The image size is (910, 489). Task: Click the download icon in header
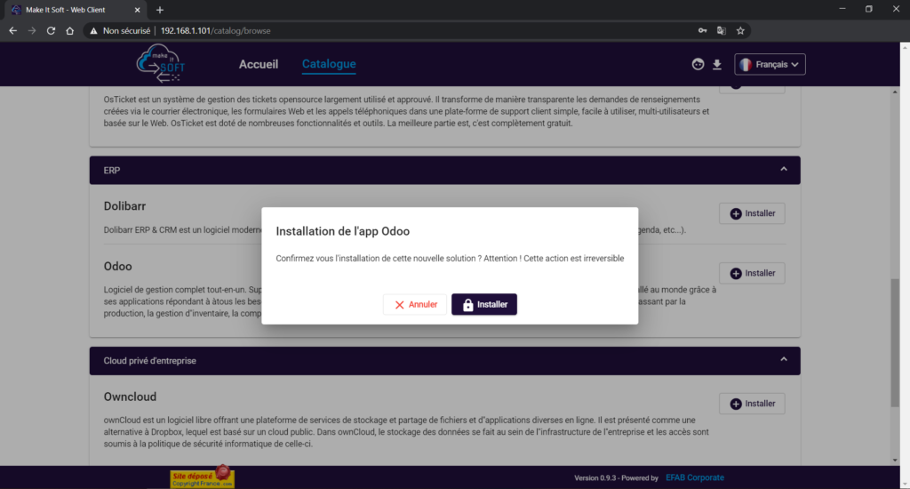pyautogui.click(x=717, y=65)
